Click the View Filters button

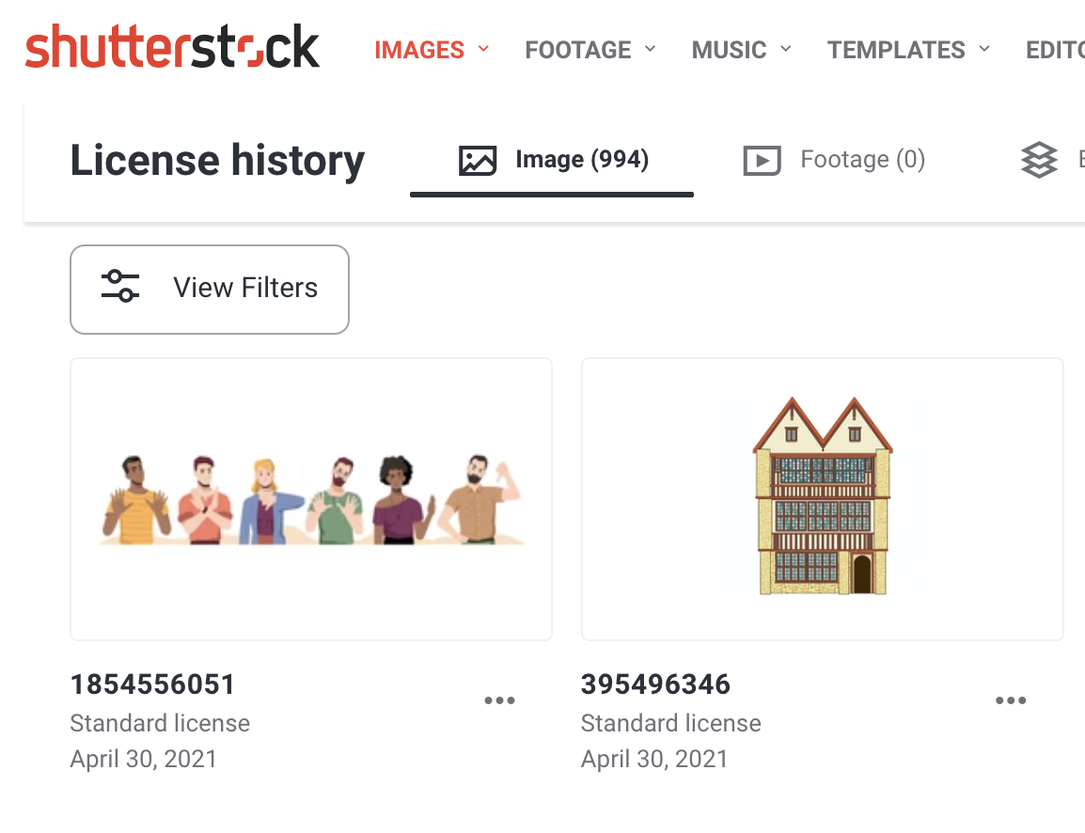(x=210, y=290)
